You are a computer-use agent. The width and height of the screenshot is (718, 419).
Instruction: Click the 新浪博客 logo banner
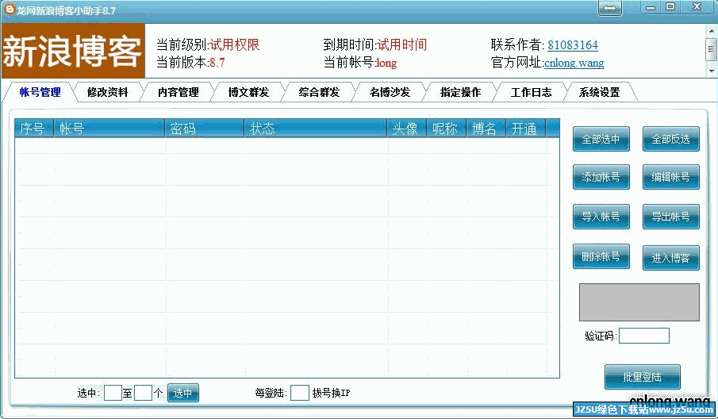coord(73,51)
